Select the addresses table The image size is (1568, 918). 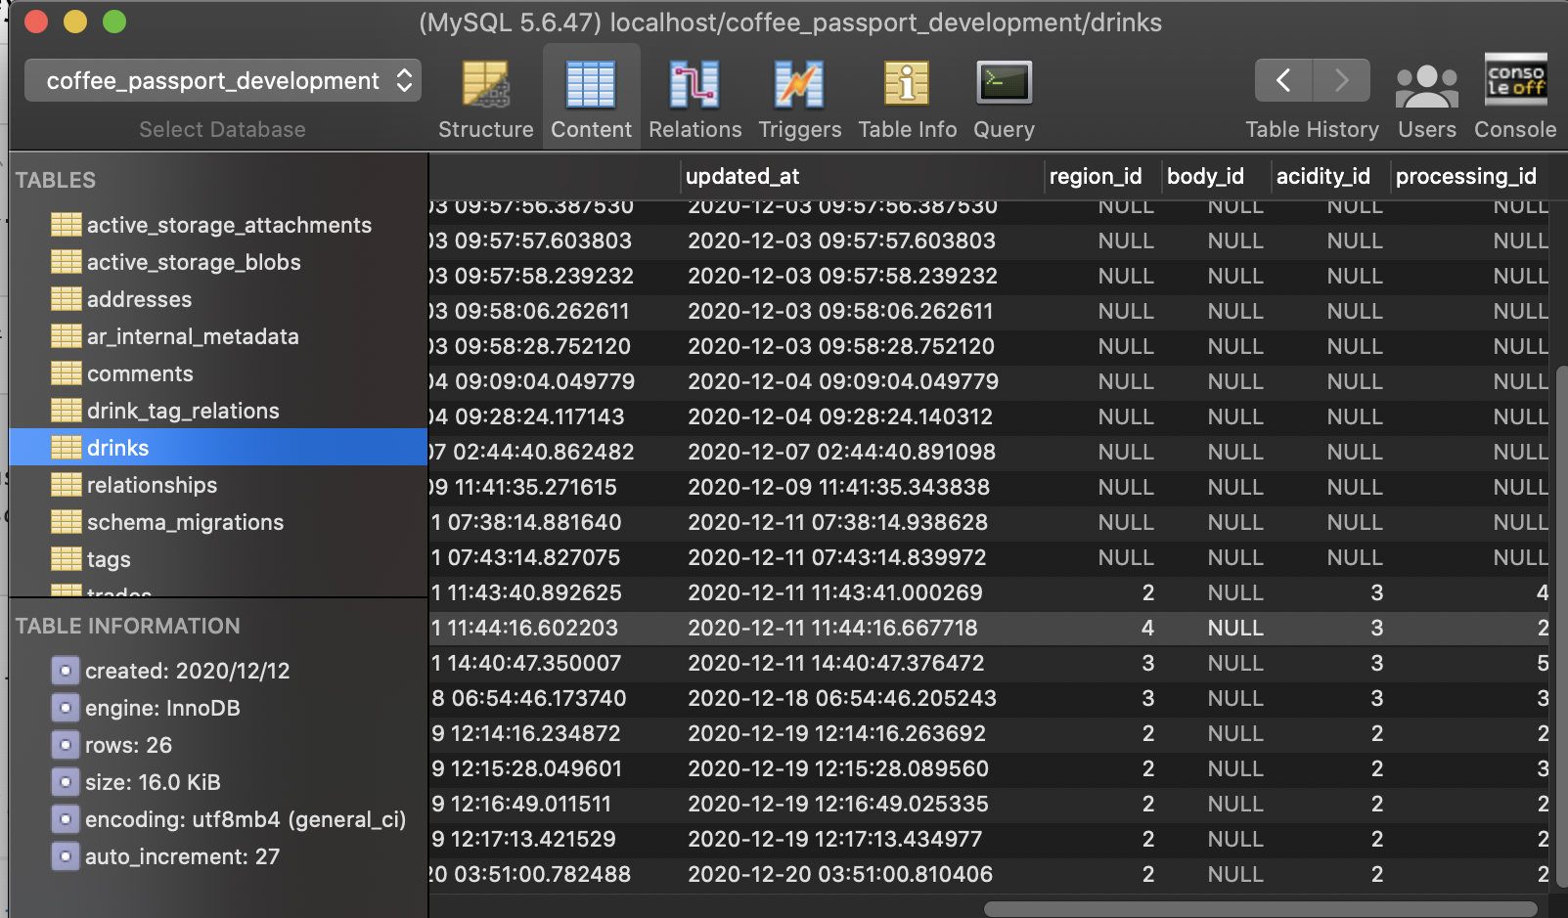tap(139, 298)
